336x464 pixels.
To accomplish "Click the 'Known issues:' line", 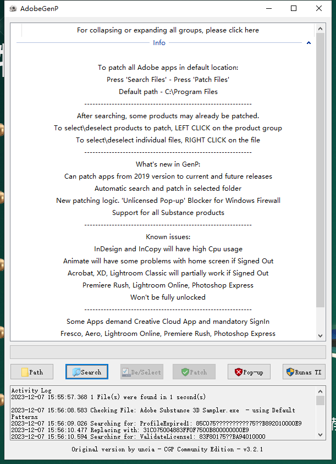I will click(x=168, y=237).
